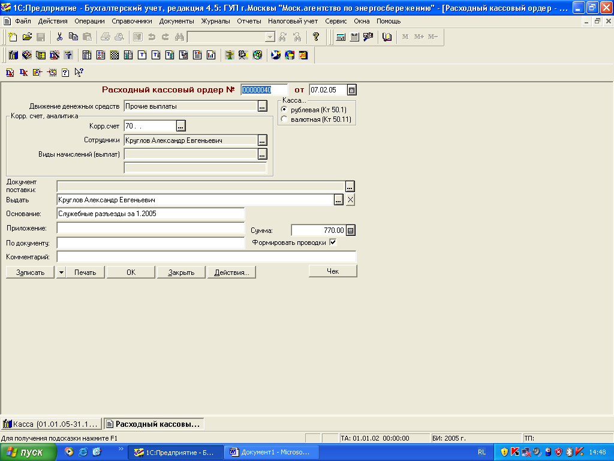Click the boxed question mark icon in third toolbar

point(65,73)
